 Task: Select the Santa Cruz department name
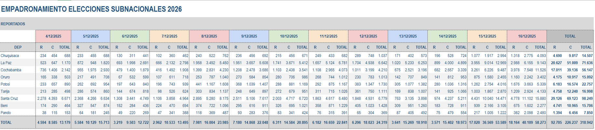pyautogui.click(x=9, y=99)
